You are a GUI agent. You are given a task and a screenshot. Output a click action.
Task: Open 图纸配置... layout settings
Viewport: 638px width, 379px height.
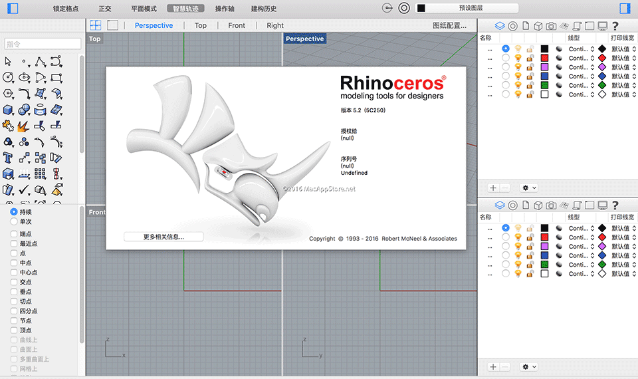point(450,25)
